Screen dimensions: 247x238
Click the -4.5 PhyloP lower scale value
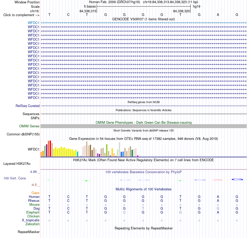pos(34,185)
